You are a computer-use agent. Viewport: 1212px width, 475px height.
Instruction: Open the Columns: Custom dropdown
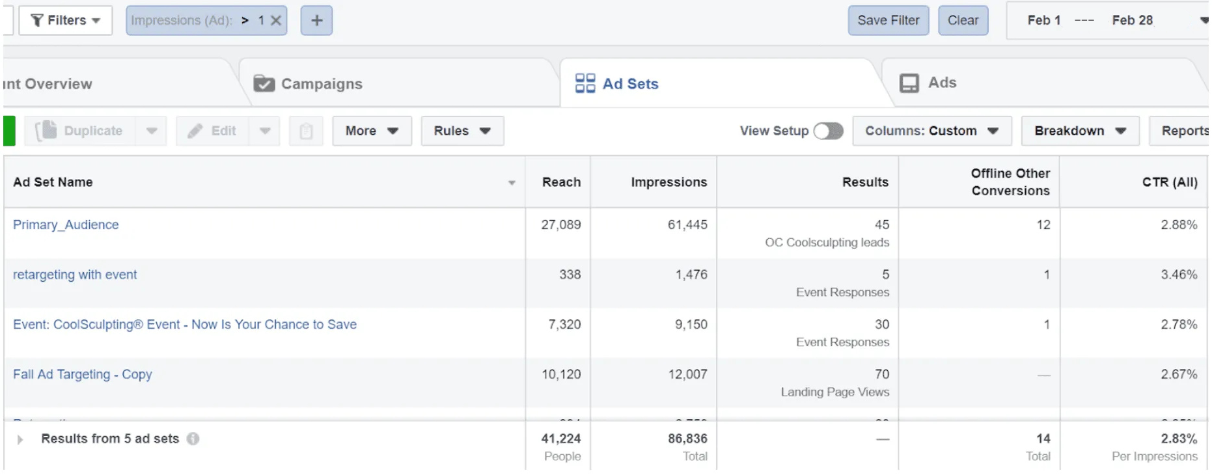click(931, 131)
